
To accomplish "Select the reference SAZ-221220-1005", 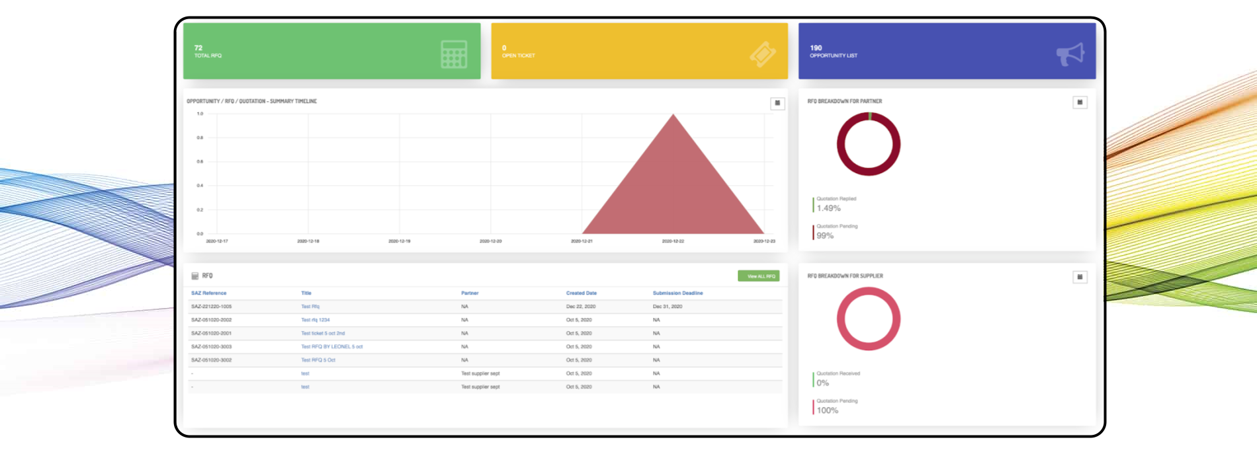I will tap(212, 307).
